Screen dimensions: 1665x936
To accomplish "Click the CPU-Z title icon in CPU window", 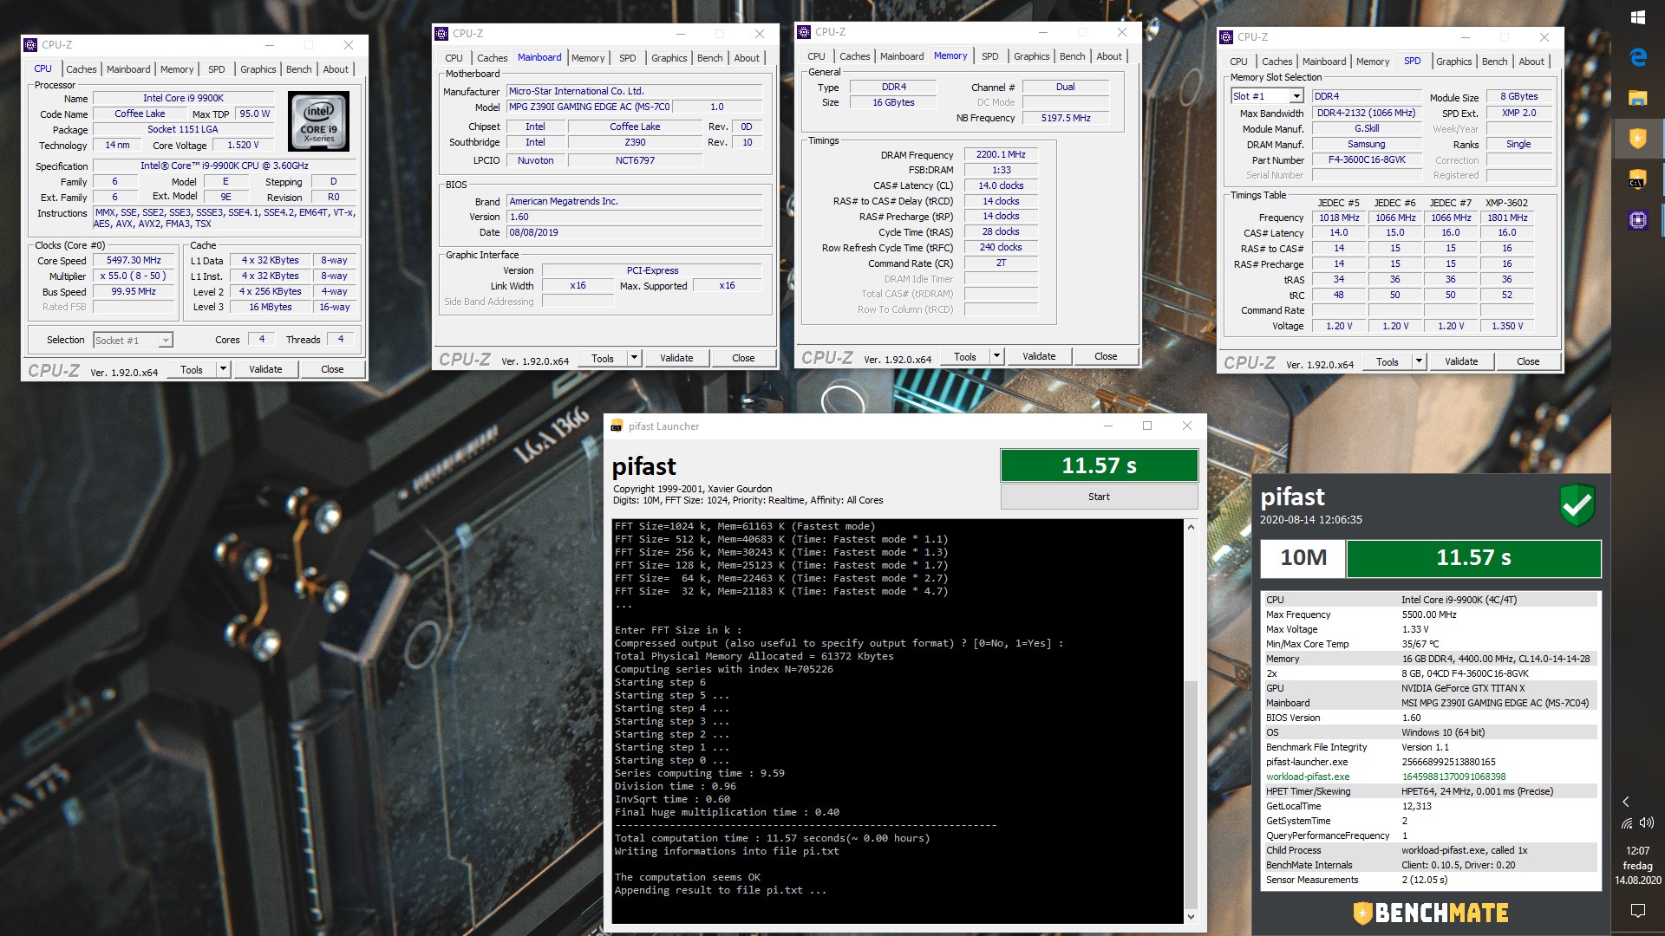I will [30, 45].
